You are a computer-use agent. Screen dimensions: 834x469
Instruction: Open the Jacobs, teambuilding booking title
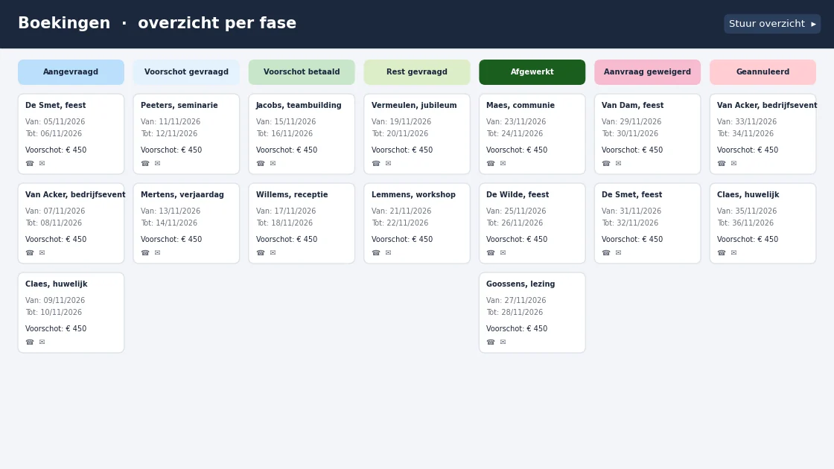click(x=299, y=105)
